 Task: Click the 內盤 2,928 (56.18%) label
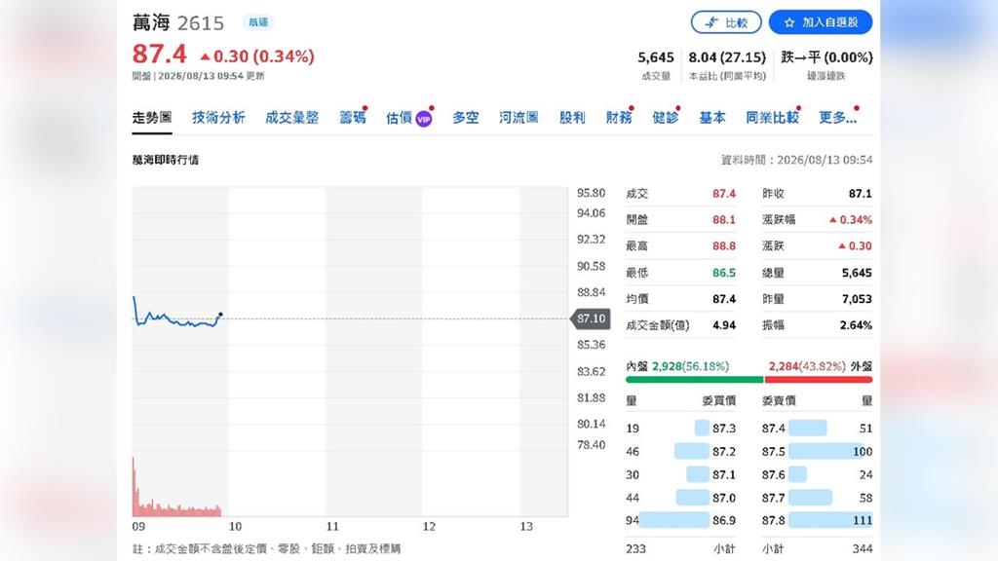pyautogui.click(x=678, y=366)
